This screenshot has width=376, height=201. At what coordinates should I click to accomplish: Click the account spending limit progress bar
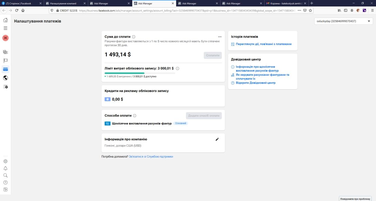(x=140, y=73)
